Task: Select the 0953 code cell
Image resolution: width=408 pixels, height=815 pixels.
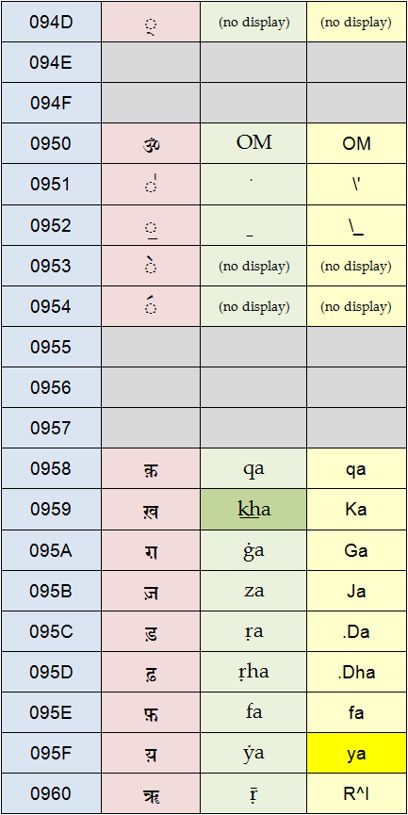Action: [51, 266]
